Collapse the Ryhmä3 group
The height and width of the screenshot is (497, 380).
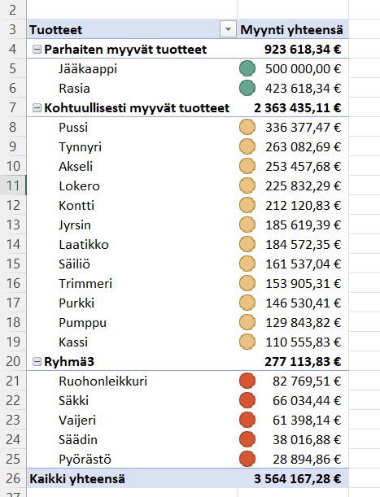tap(37, 361)
